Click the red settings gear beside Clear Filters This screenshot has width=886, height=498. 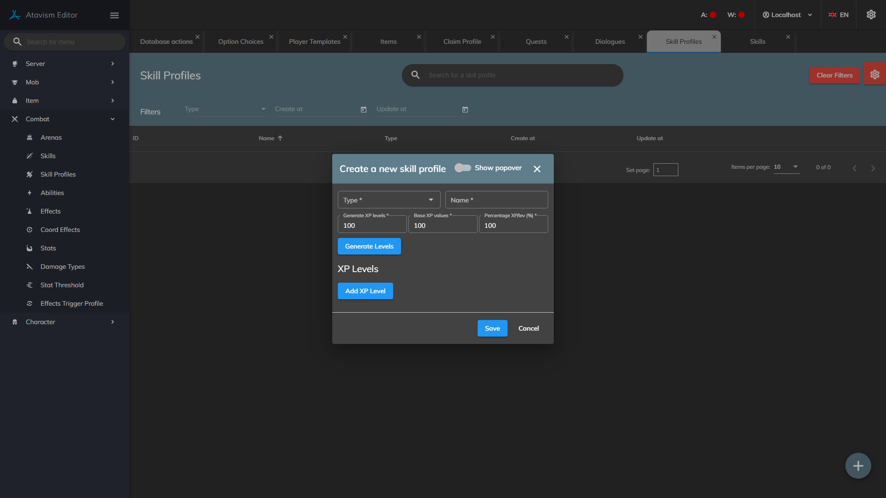[874, 75]
